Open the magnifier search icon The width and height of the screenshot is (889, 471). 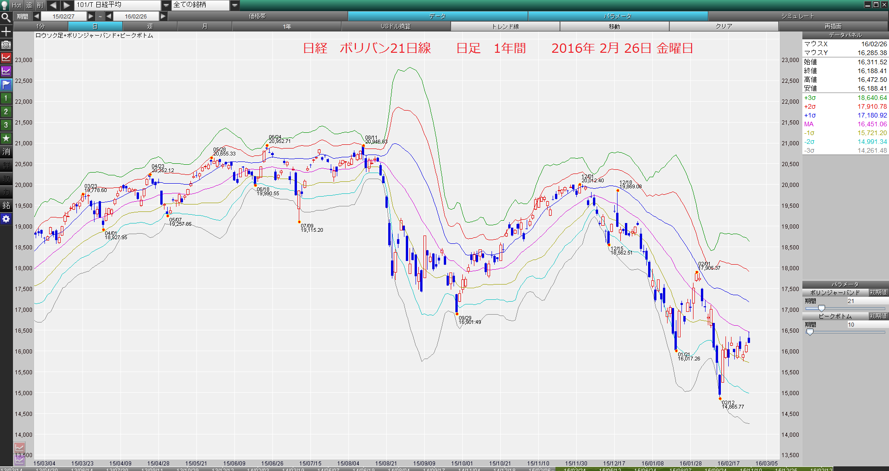coord(6,18)
